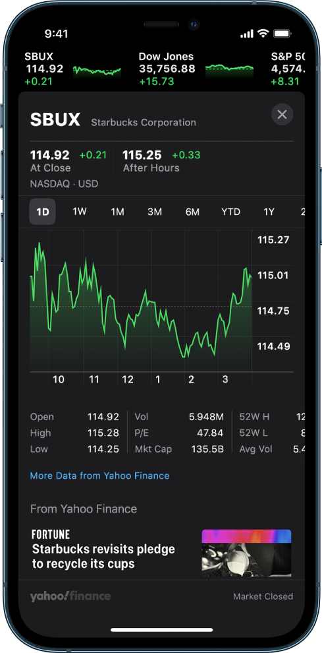This screenshot has width=322, height=653.
Task: Tap the Open value 114.92
Action: coord(103,417)
